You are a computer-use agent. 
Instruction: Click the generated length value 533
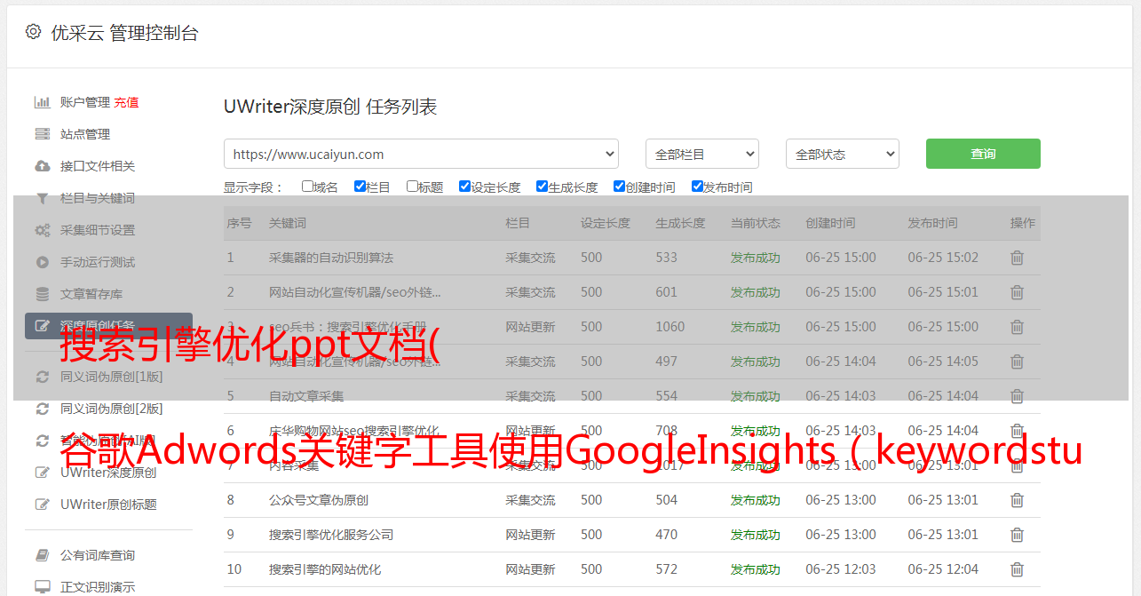pyautogui.click(x=667, y=258)
